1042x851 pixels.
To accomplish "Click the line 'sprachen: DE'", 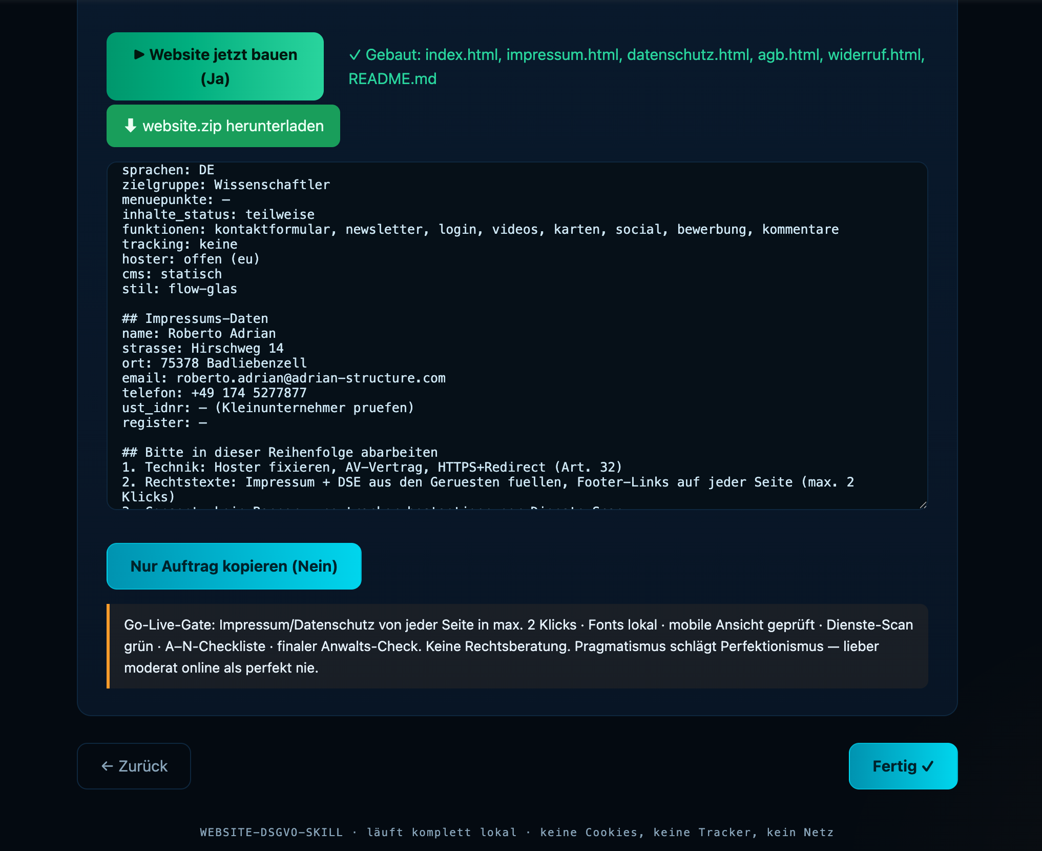I will click(x=168, y=170).
